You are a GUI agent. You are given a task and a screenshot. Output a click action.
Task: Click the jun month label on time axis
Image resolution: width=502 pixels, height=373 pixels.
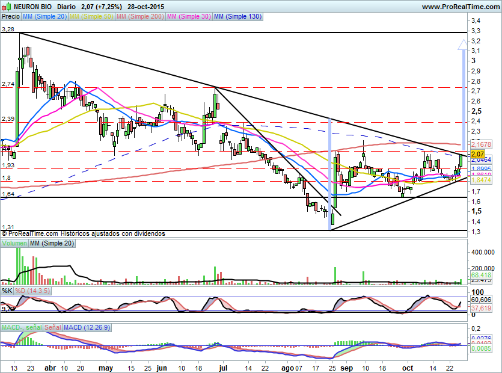coord(162,368)
